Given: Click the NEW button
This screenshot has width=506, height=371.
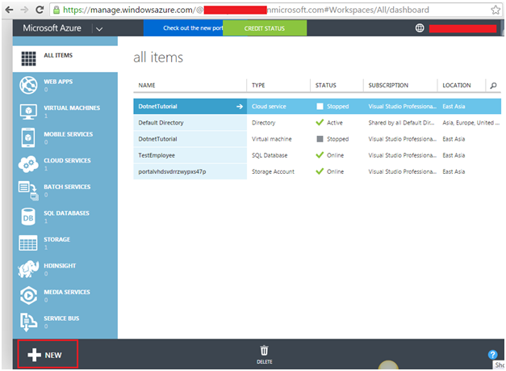Looking at the screenshot, I should (48, 354).
